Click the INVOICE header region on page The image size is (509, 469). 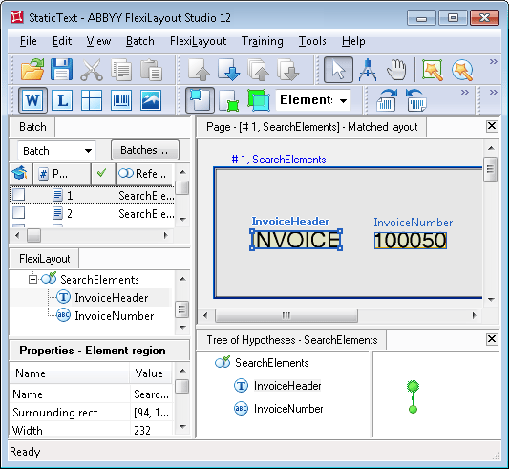pos(296,240)
